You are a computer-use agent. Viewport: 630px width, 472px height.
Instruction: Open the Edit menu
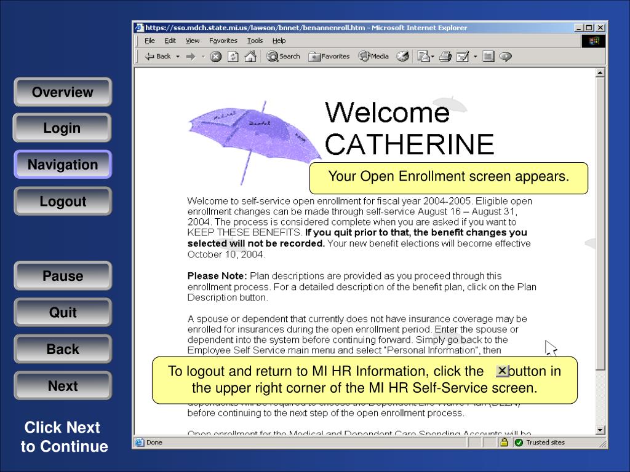[x=170, y=41]
